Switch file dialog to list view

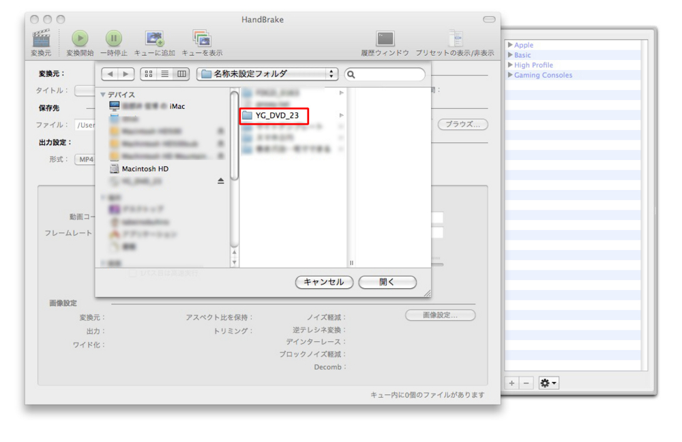click(x=165, y=74)
